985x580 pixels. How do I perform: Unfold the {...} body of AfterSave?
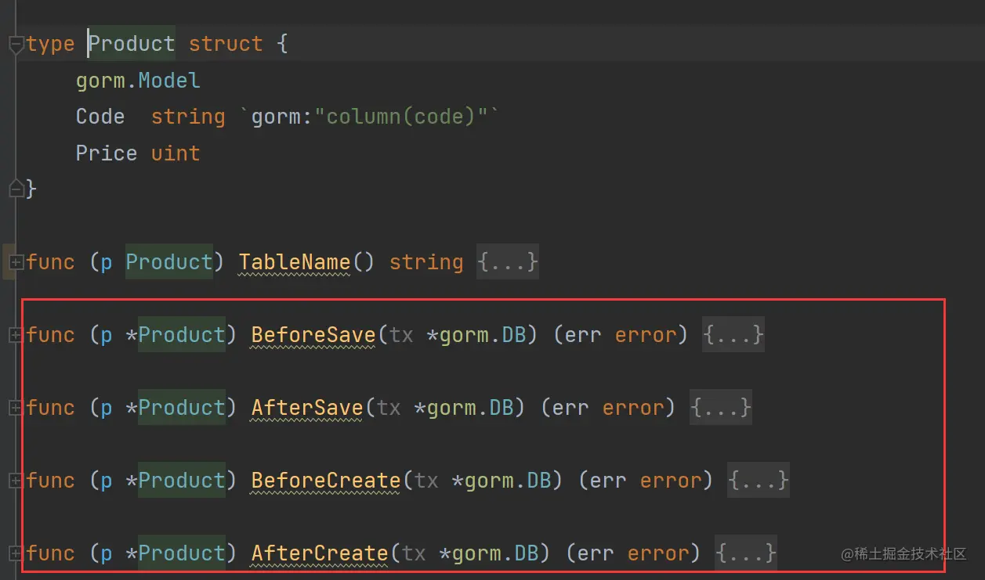click(720, 408)
